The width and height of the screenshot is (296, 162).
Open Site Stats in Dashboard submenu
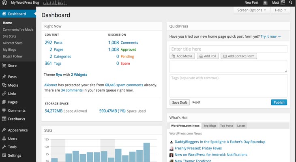click(x=11, y=36)
